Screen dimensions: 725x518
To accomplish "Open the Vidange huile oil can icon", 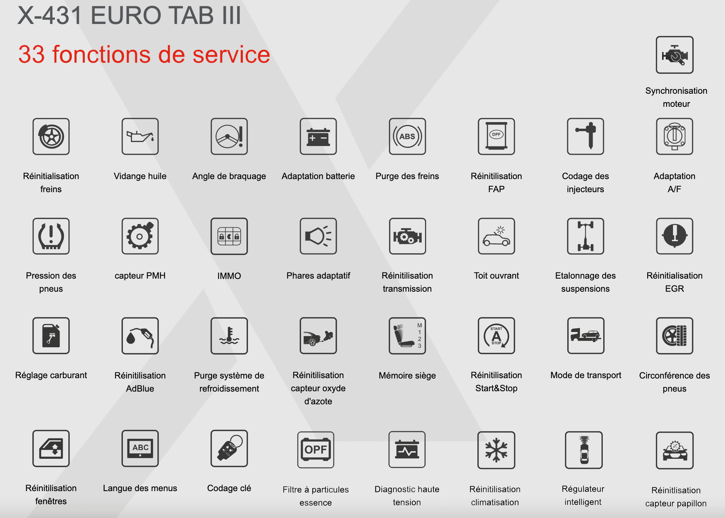I will 140,137.
